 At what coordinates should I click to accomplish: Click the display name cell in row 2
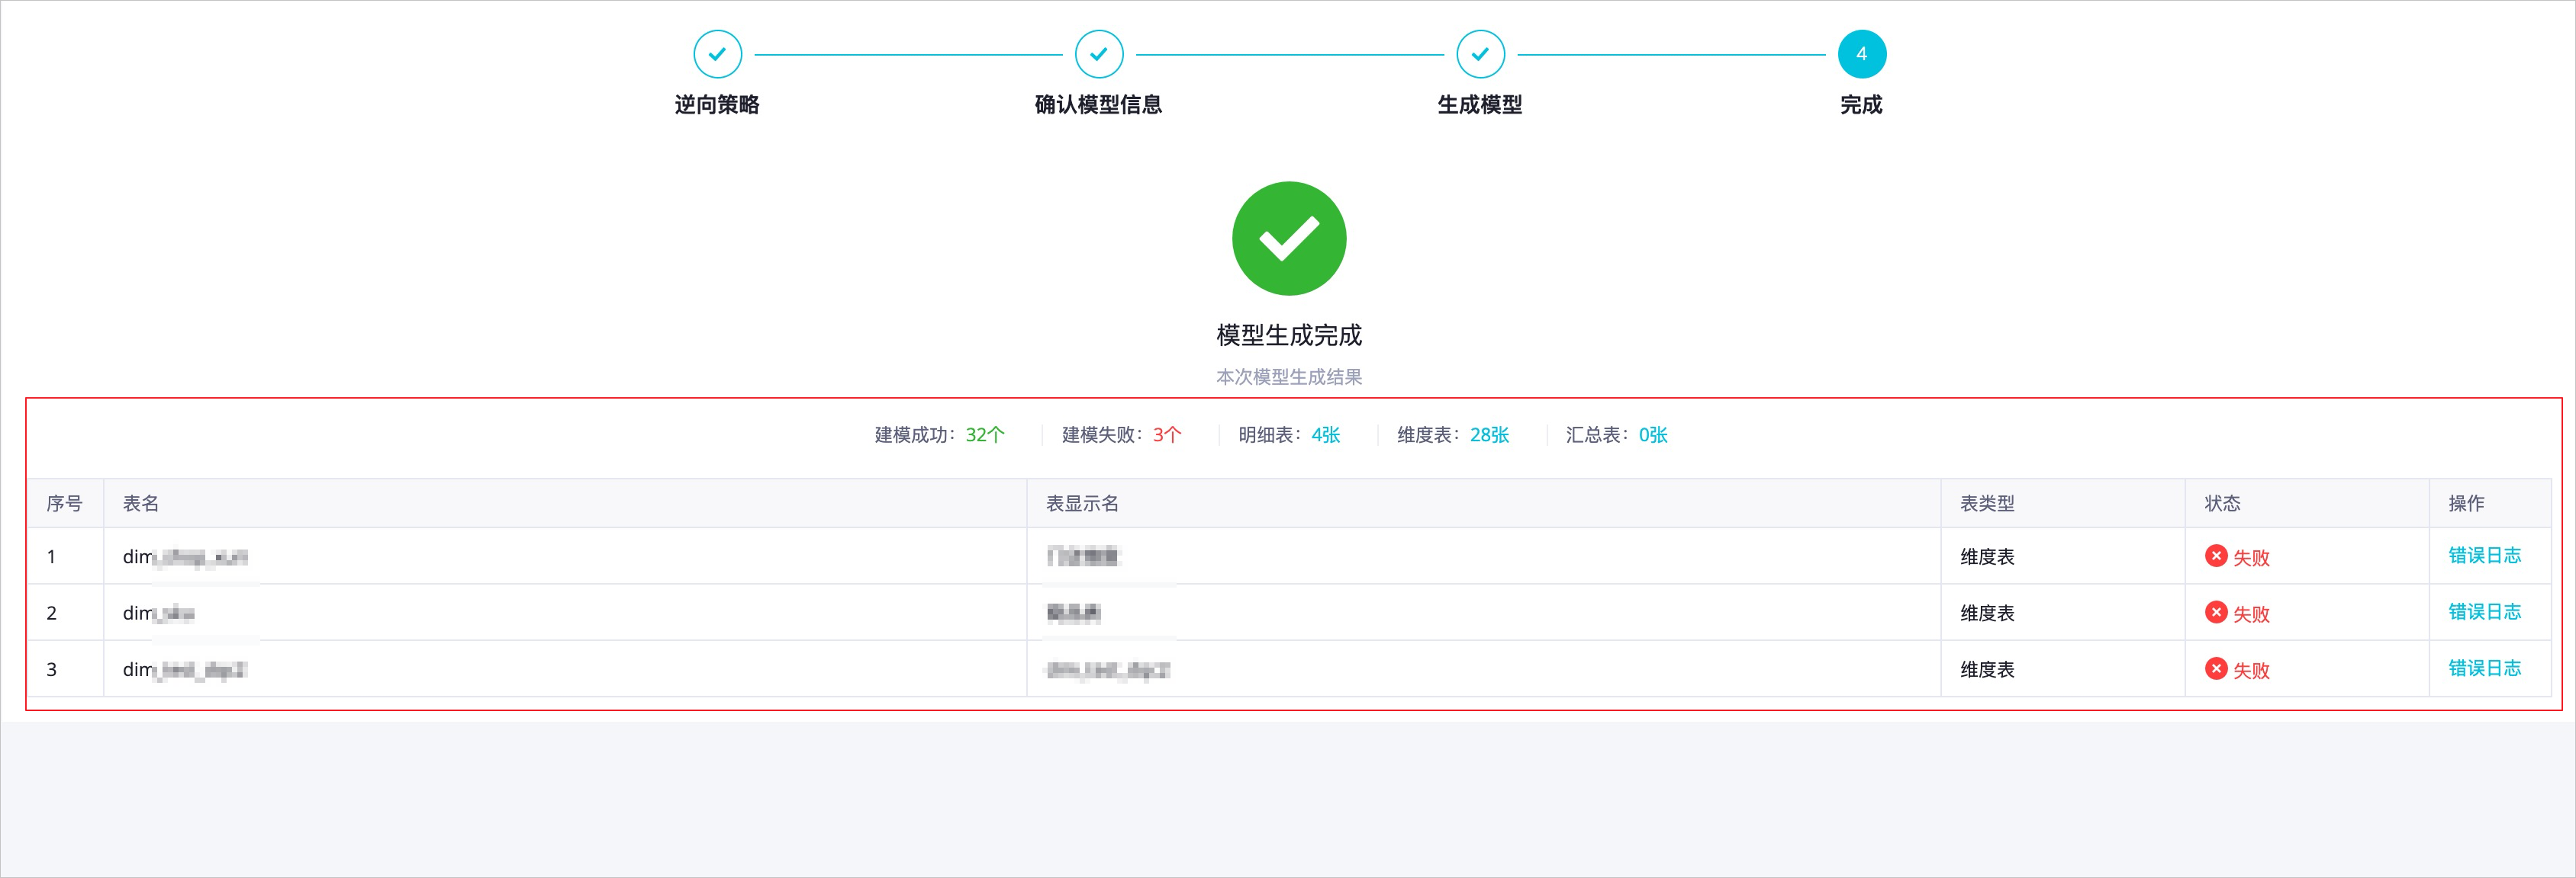point(1484,612)
